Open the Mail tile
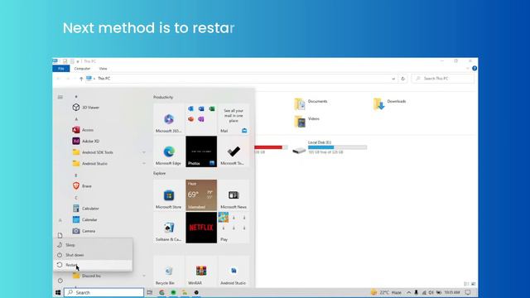Screen dimensions: 530x298 click(234, 119)
